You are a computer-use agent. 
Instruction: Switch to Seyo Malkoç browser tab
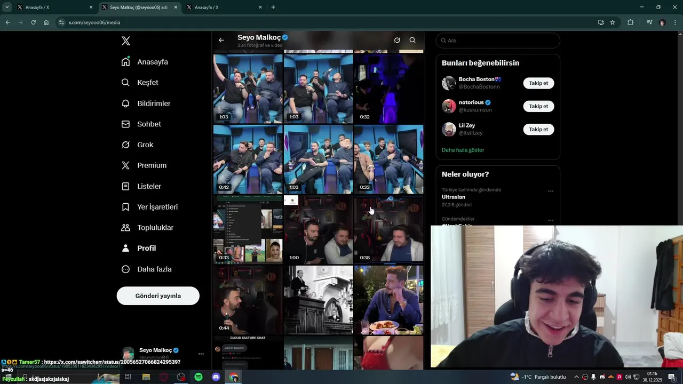point(139,7)
